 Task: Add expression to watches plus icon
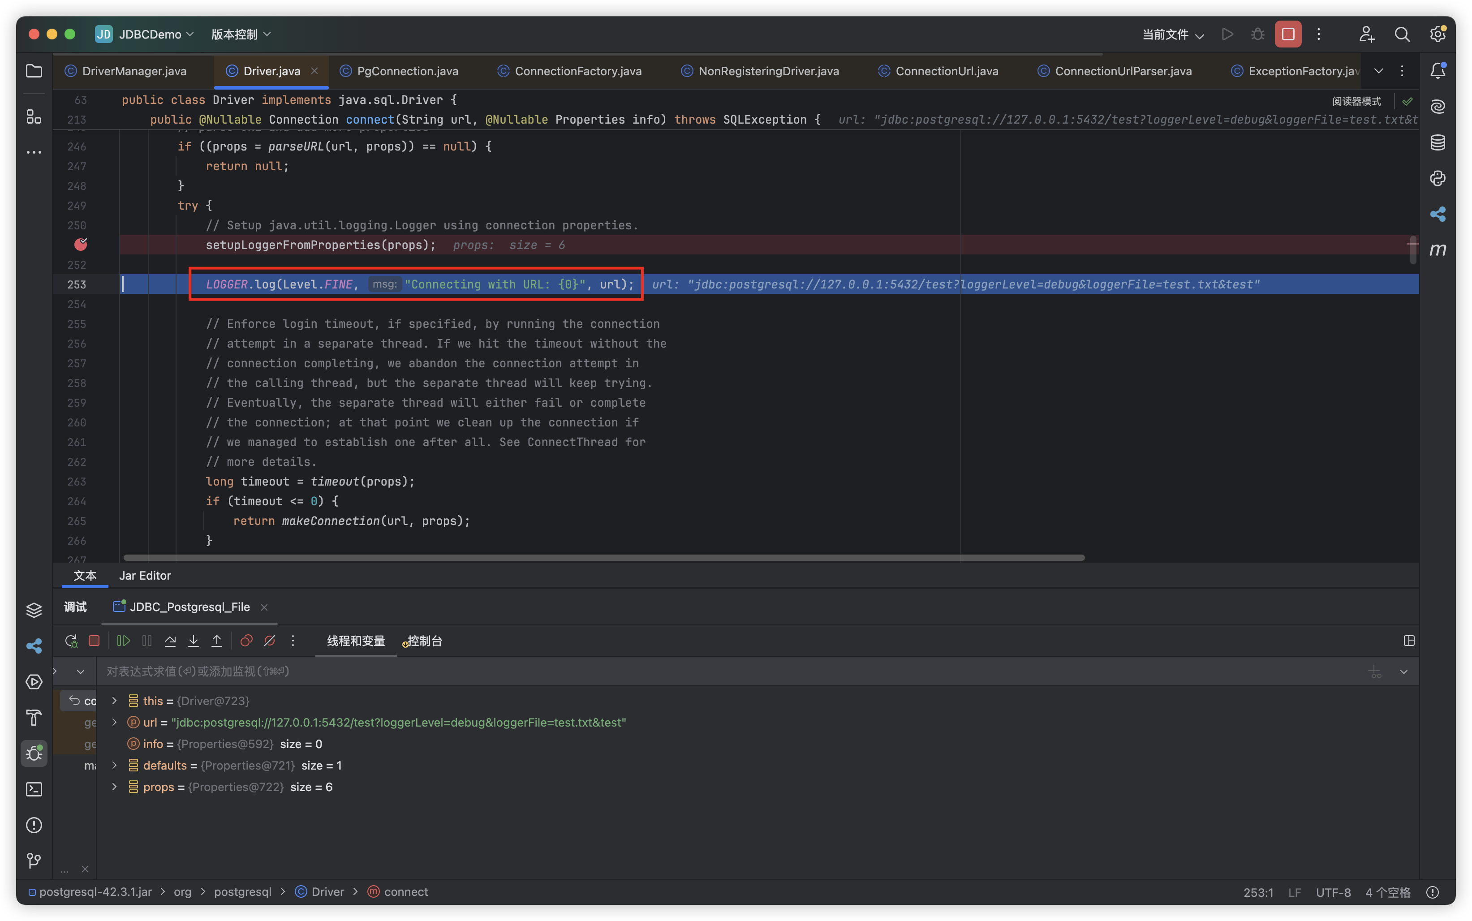(x=1375, y=672)
